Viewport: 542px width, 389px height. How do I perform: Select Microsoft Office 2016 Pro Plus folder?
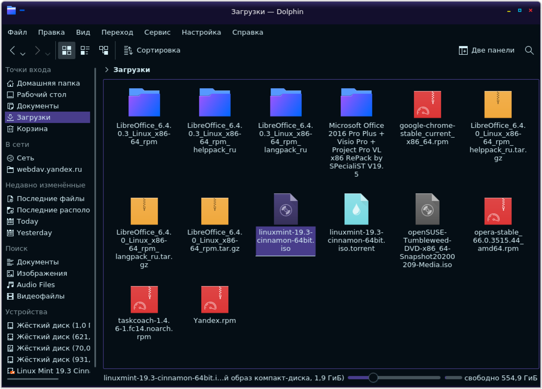(357, 133)
